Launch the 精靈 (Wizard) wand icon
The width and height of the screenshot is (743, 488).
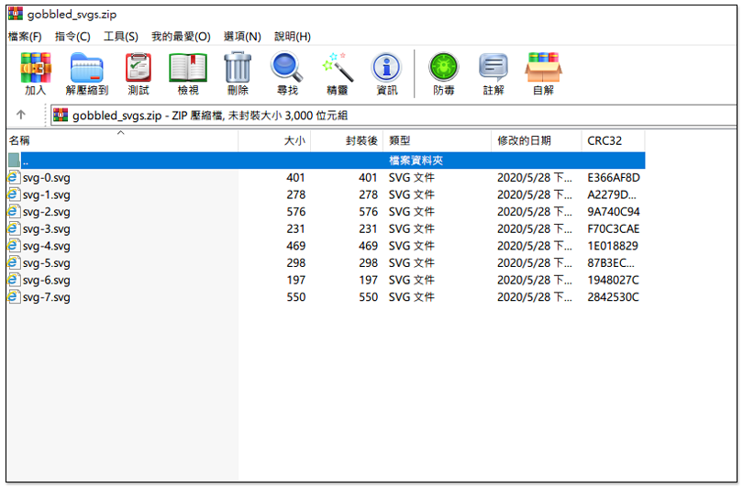[338, 68]
